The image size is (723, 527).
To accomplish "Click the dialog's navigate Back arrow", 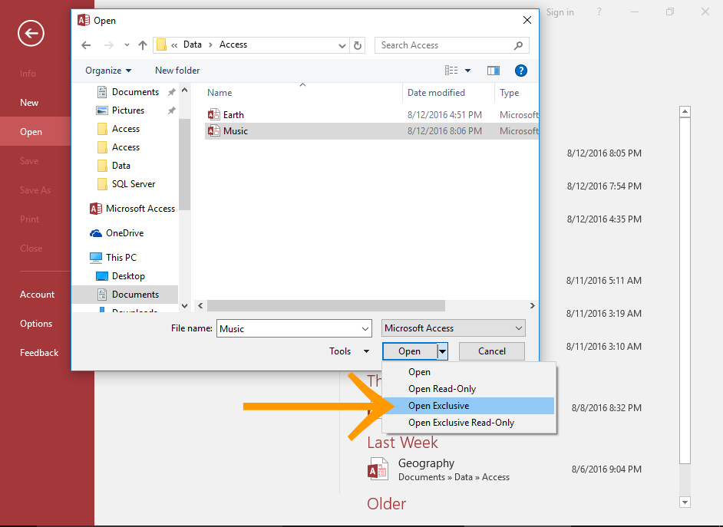I will [x=86, y=45].
